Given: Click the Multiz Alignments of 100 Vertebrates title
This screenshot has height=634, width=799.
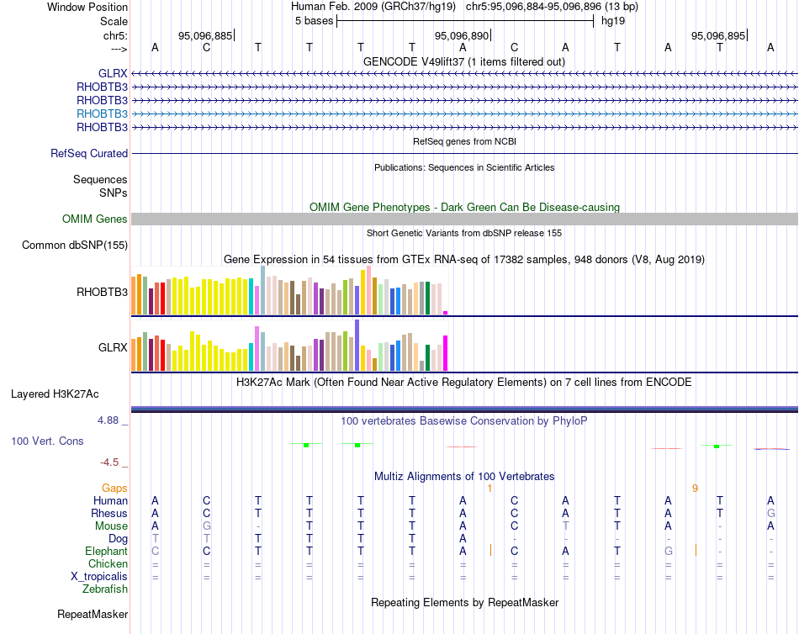Looking at the screenshot, I should point(464,477).
